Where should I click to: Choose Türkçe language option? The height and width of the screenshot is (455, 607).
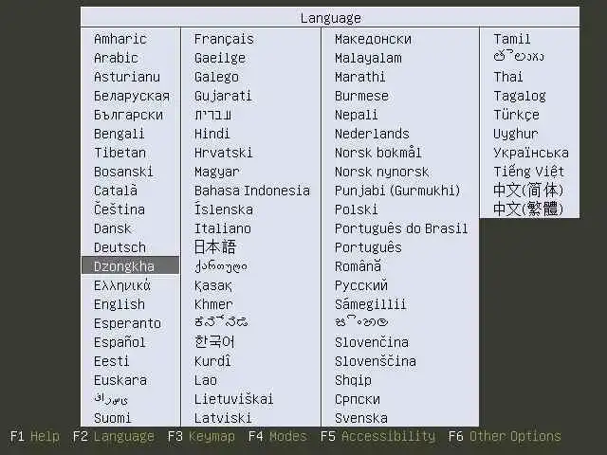click(516, 115)
